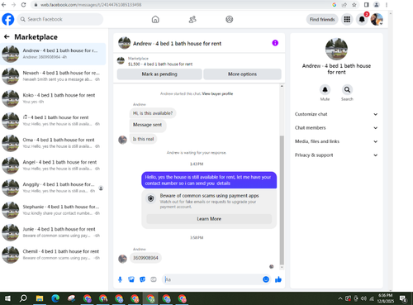Open Nevaeh's conversation in the list
The height and width of the screenshot is (305, 413).
click(x=53, y=76)
